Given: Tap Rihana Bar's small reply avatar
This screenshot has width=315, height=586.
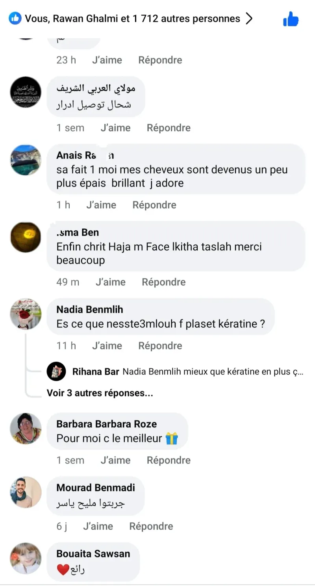Looking at the screenshot, I should point(56,371).
